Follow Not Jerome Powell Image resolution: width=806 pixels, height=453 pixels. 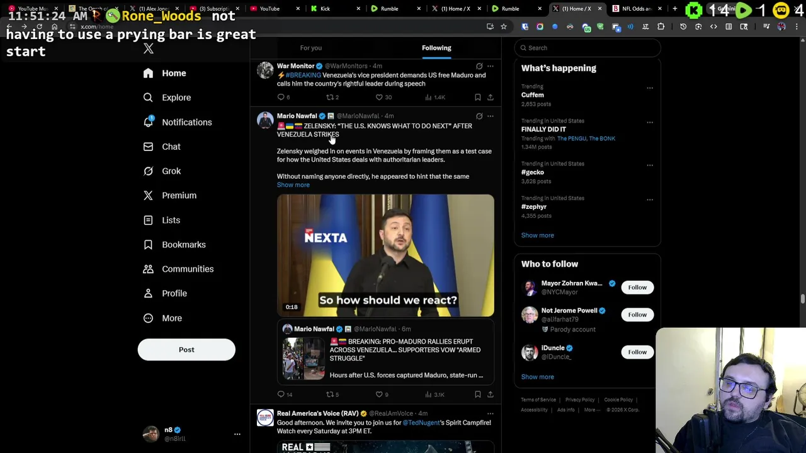(x=637, y=315)
